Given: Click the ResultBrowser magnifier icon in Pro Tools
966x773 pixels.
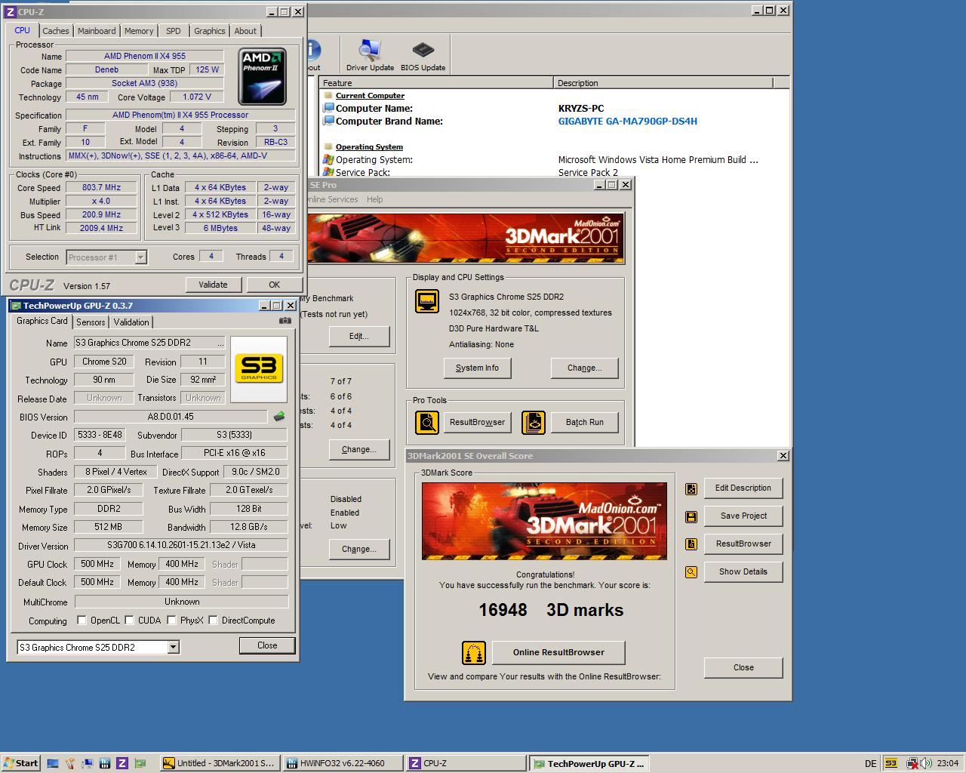Looking at the screenshot, I should (427, 422).
